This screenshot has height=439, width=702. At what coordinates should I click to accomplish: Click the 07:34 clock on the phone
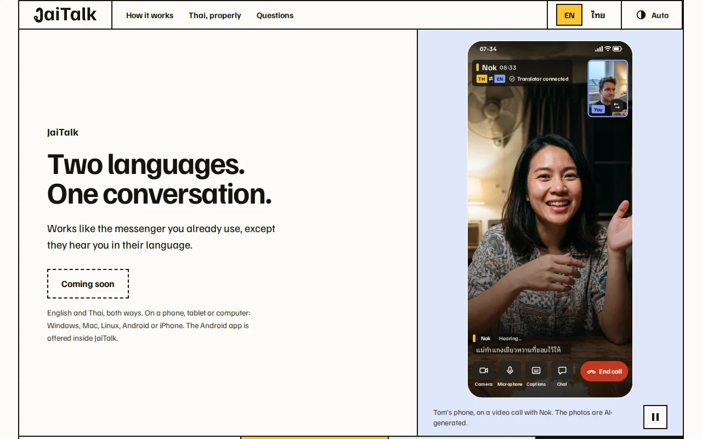[x=488, y=49]
